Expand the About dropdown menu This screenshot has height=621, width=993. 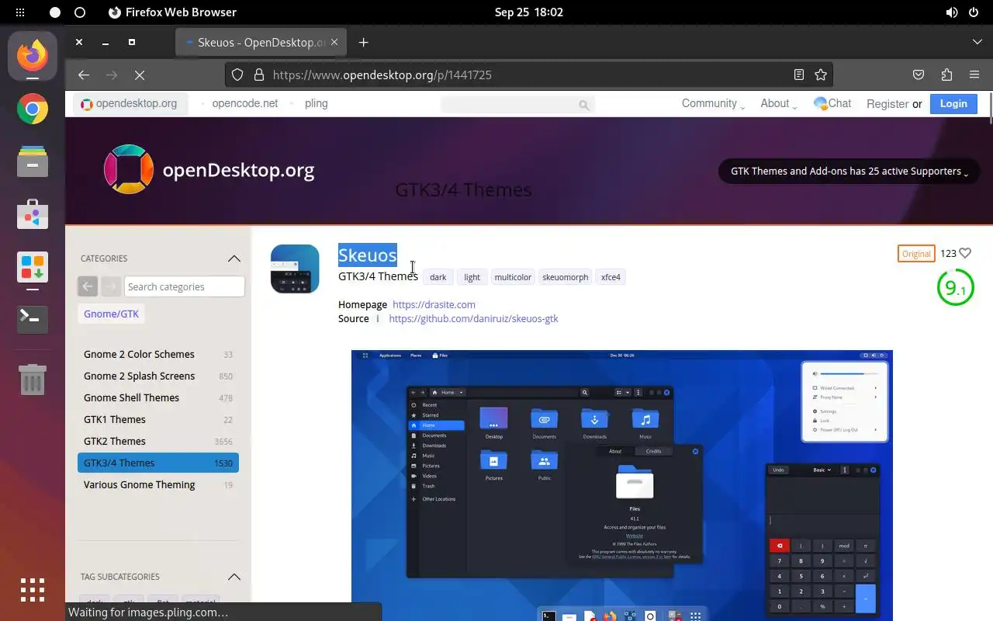[x=778, y=104]
